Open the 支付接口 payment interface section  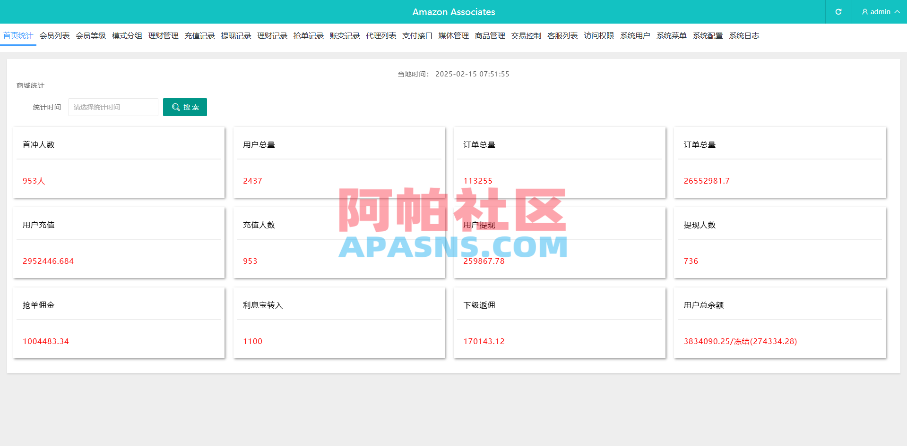tap(417, 35)
